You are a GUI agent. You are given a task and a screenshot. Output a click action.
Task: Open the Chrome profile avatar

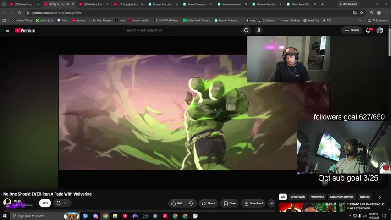point(379,13)
